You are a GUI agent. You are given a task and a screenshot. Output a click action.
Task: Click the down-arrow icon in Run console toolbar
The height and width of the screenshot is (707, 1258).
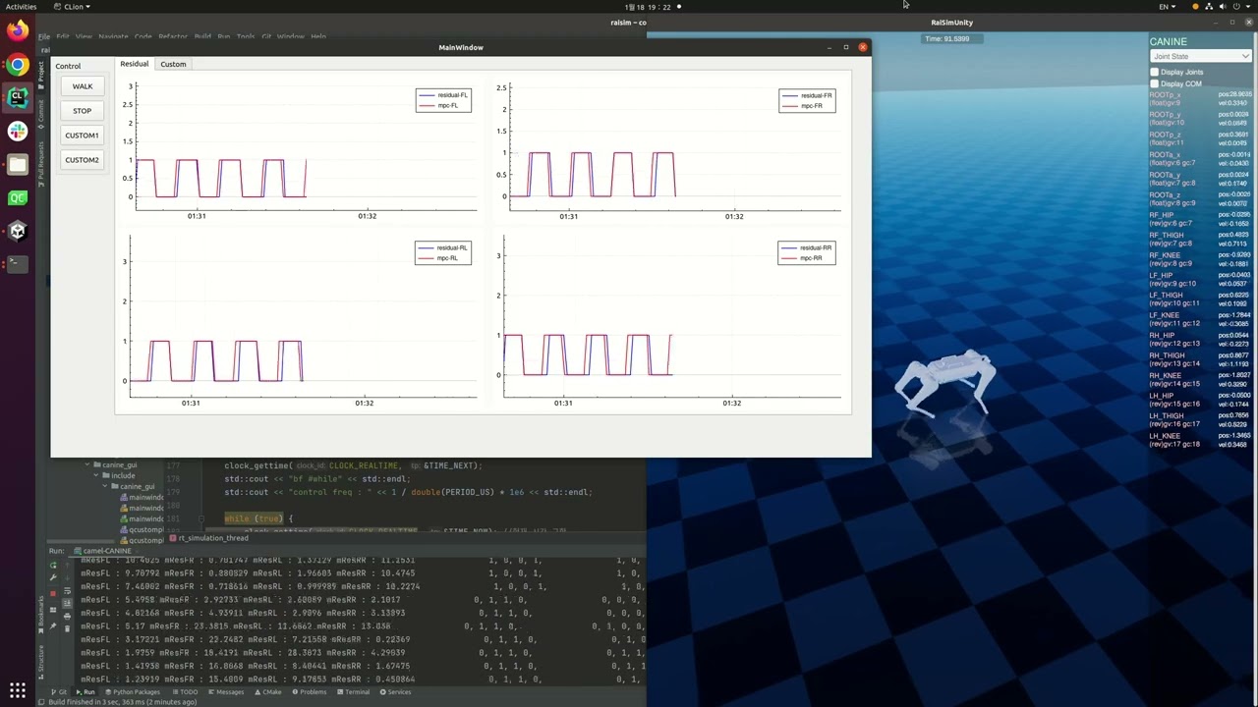click(x=67, y=577)
